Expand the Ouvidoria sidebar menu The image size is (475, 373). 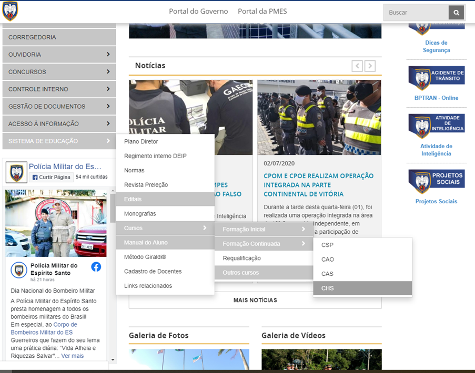(x=59, y=55)
